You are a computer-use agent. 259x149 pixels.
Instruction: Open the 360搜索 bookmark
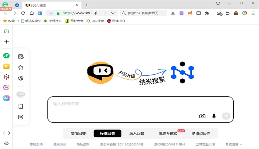coord(95,21)
